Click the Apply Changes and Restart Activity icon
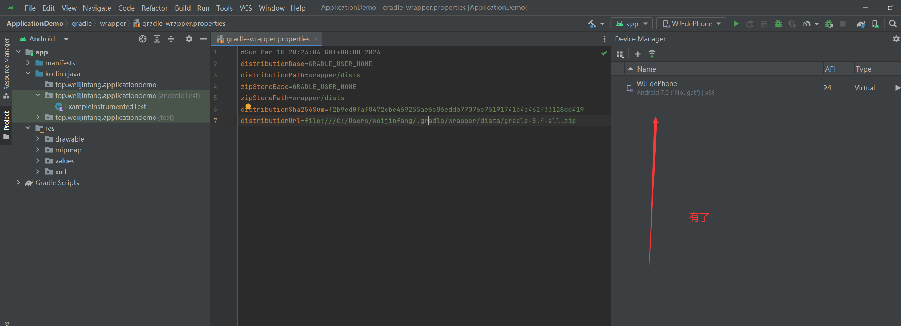The width and height of the screenshot is (901, 326). 750,24
